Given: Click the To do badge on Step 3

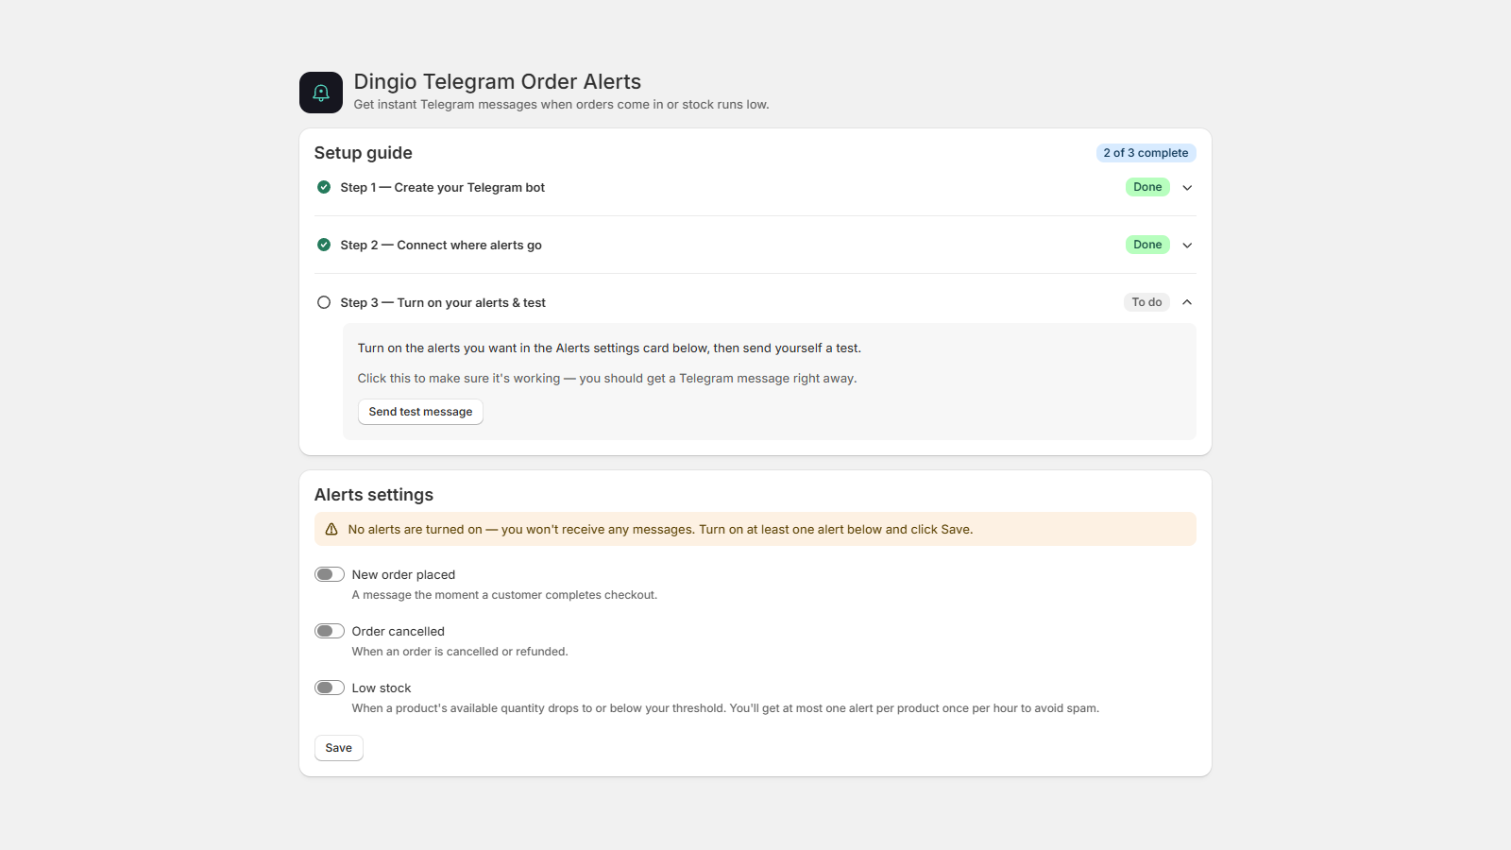Looking at the screenshot, I should pyautogui.click(x=1146, y=302).
